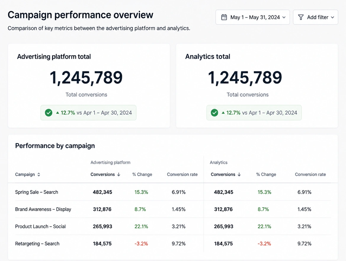The height and width of the screenshot is (261, 346).
Task: Click the Campaign performance overview title
Action: [80, 15]
